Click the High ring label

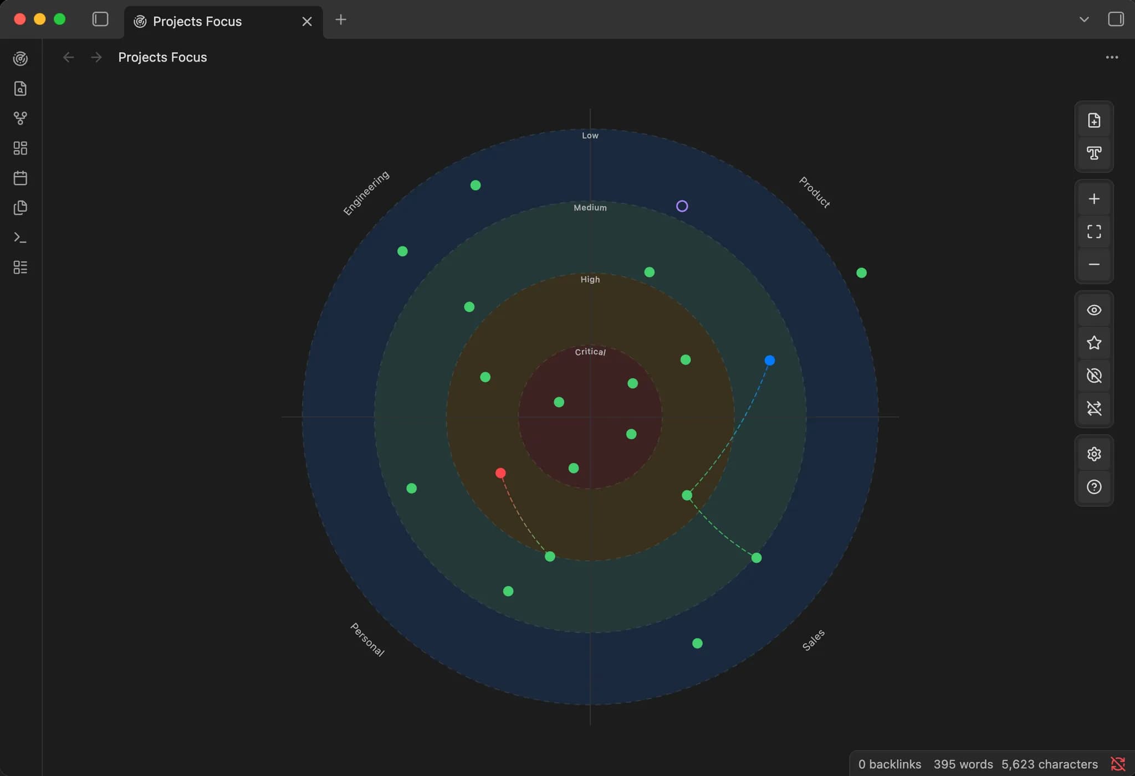590,280
